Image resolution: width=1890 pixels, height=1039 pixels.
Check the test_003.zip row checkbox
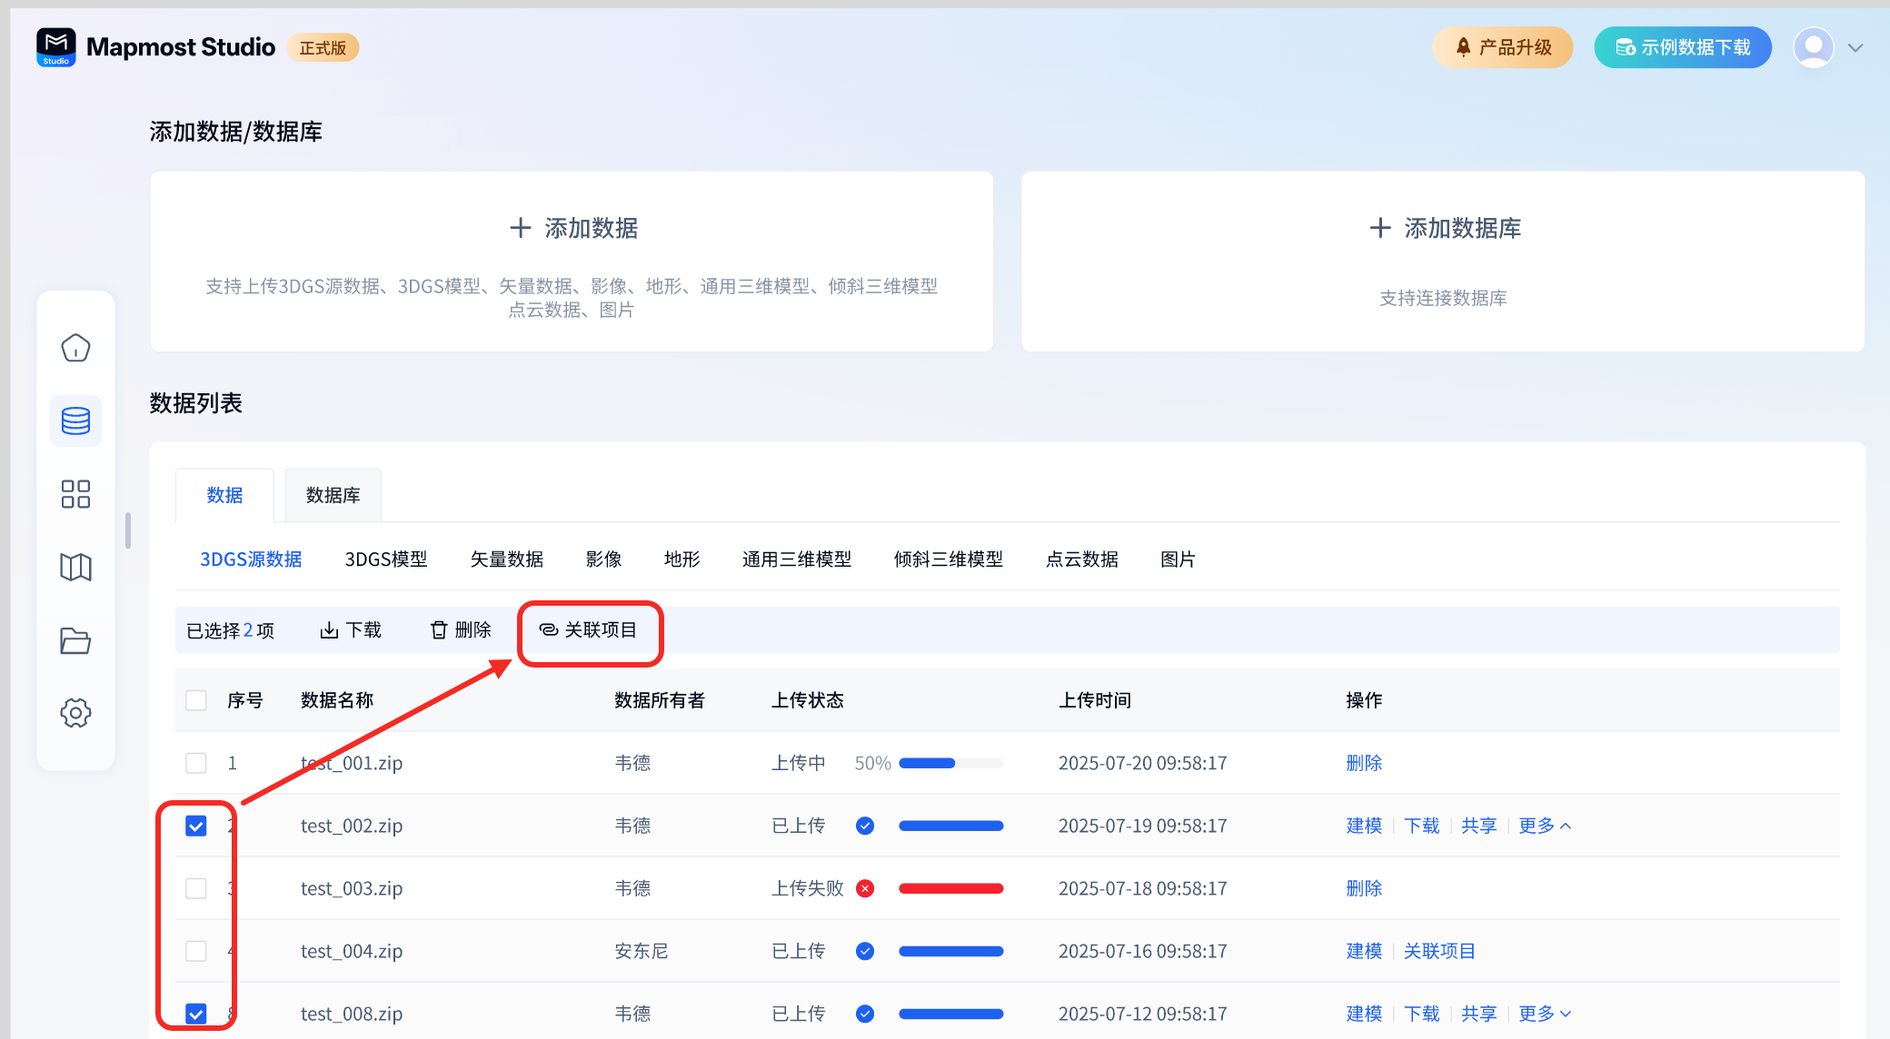coord(196,888)
